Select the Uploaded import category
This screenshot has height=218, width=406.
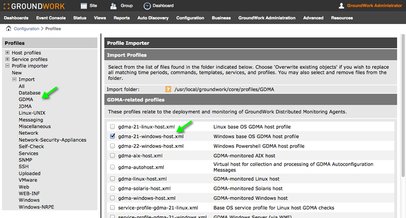(29, 173)
